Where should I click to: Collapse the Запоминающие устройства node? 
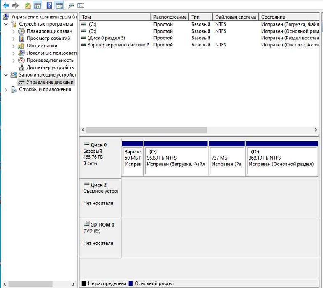[6, 75]
